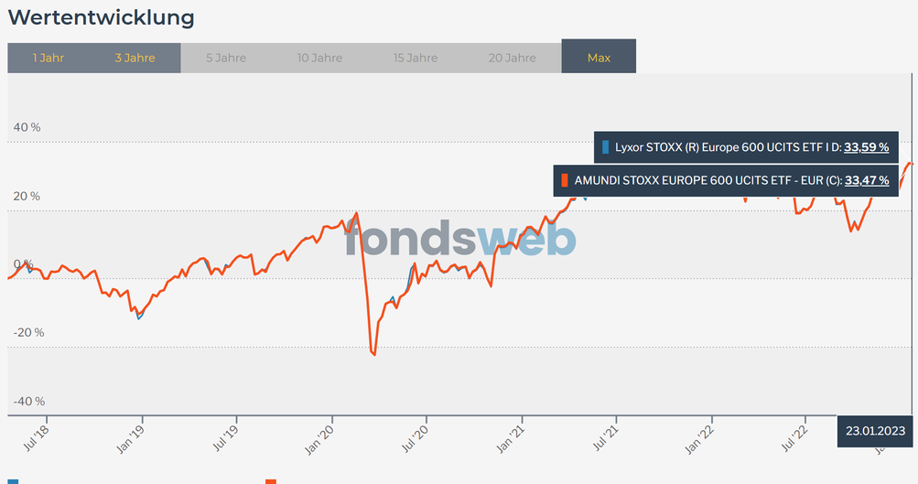Click the 23.01.2023 date marker
This screenshot has height=484, width=918.
click(x=875, y=431)
